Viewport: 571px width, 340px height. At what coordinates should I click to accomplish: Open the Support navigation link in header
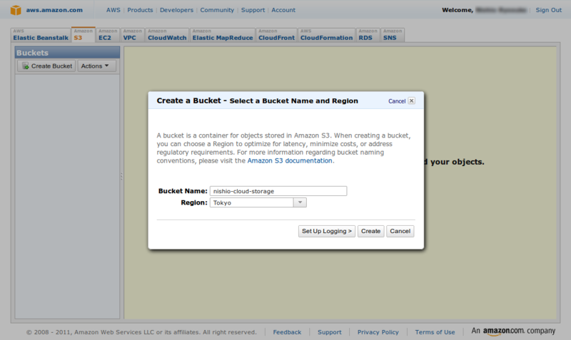click(253, 10)
